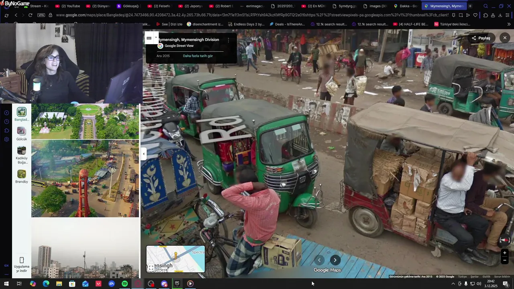
Task: Open new tab with plus button
Action: pos(470,6)
